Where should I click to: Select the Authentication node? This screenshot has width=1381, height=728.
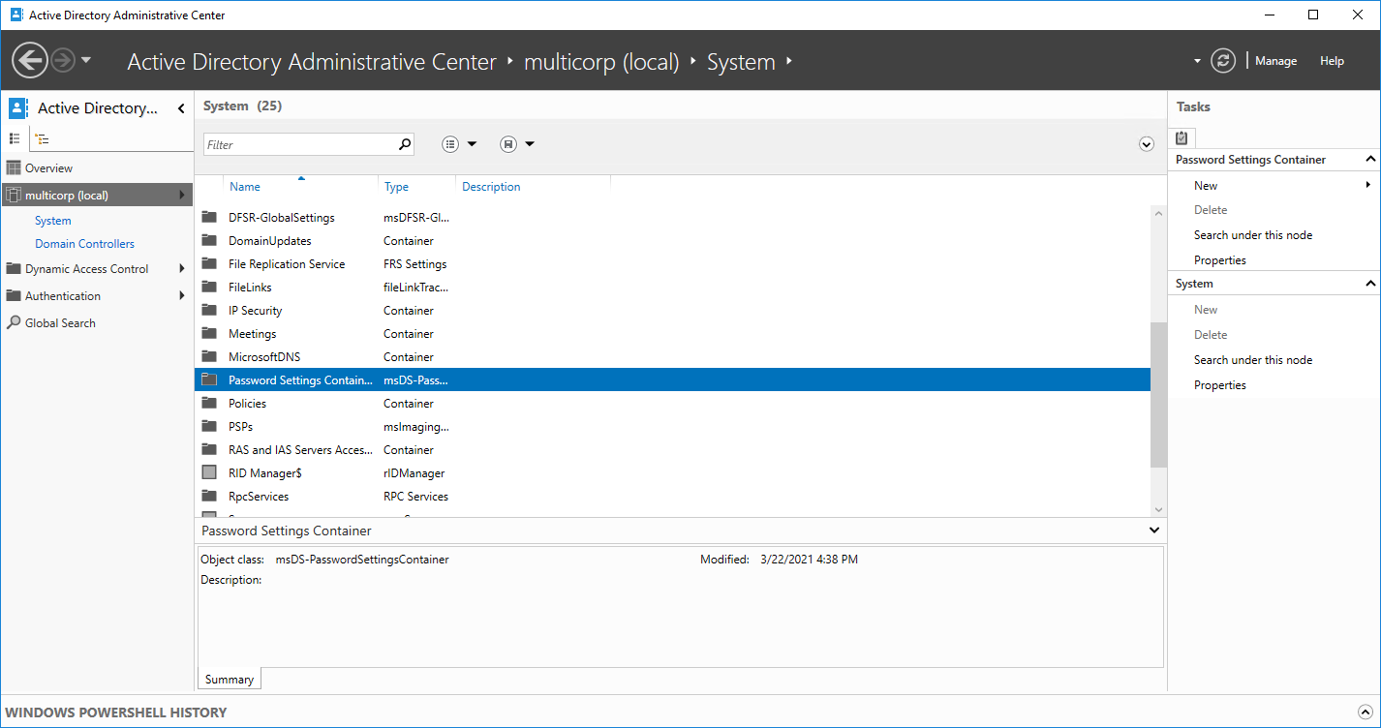[63, 296]
